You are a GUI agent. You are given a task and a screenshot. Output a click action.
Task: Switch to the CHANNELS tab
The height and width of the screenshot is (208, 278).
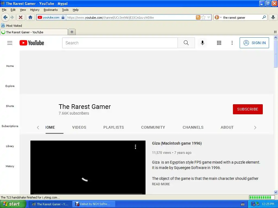(193, 127)
